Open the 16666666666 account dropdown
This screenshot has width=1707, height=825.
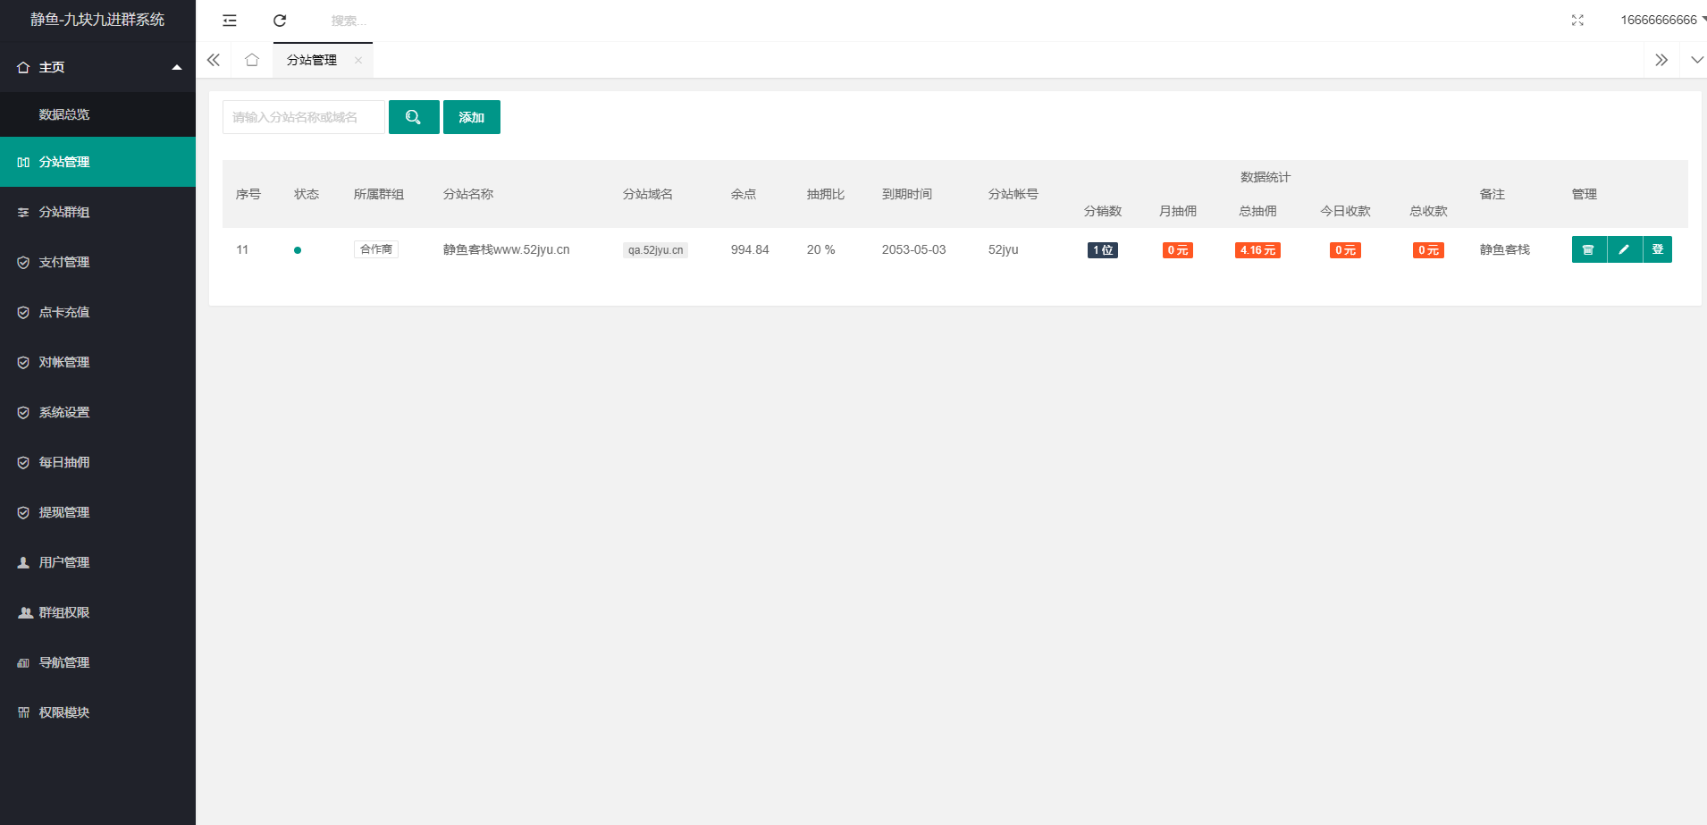[x=1661, y=20]
